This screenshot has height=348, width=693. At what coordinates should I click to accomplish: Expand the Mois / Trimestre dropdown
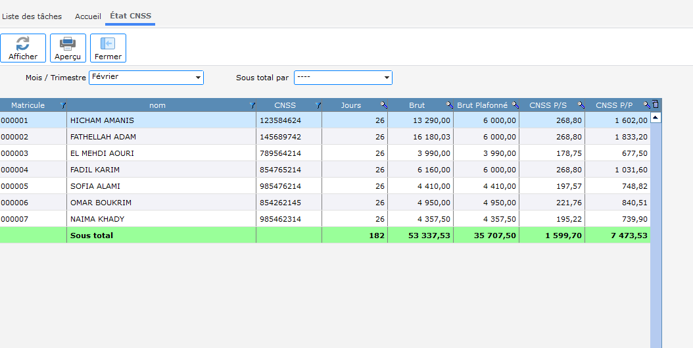pyautogui.click(x=198, y=78)
